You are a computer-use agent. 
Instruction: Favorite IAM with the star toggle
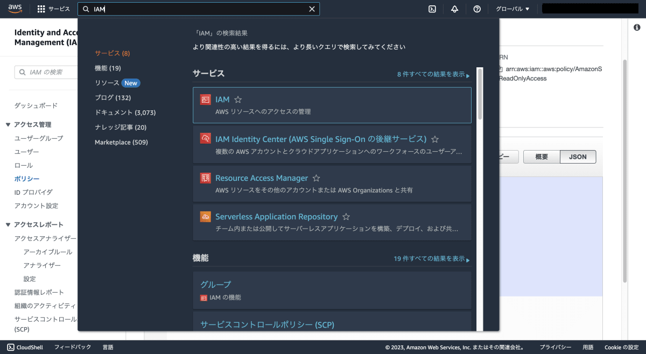238,100
